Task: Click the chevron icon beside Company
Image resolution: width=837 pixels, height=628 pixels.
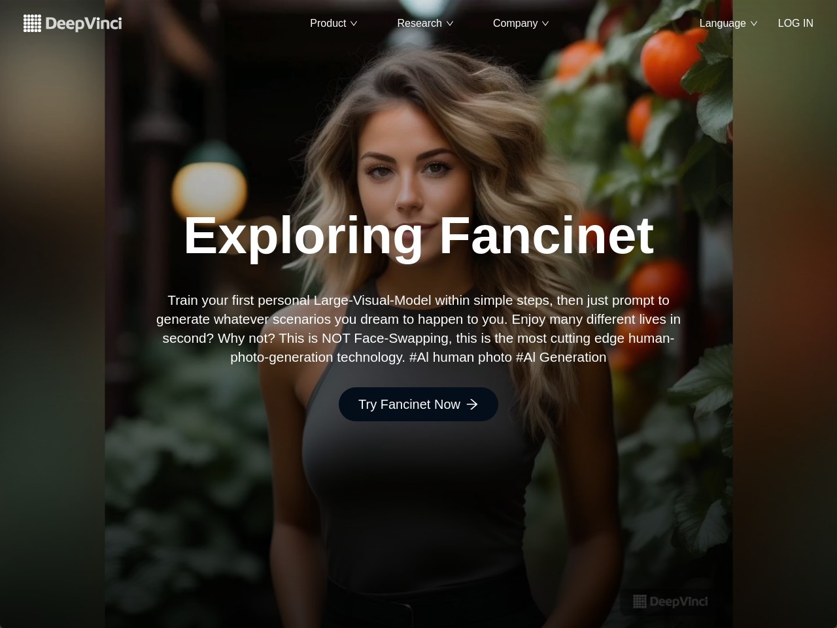Action: pyautogui.click(x=545, y=24)
